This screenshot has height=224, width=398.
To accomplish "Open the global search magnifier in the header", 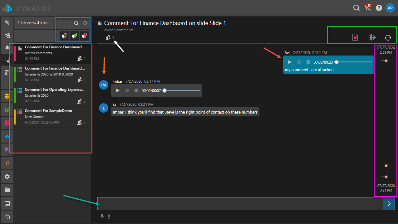I will pos(356,8).
